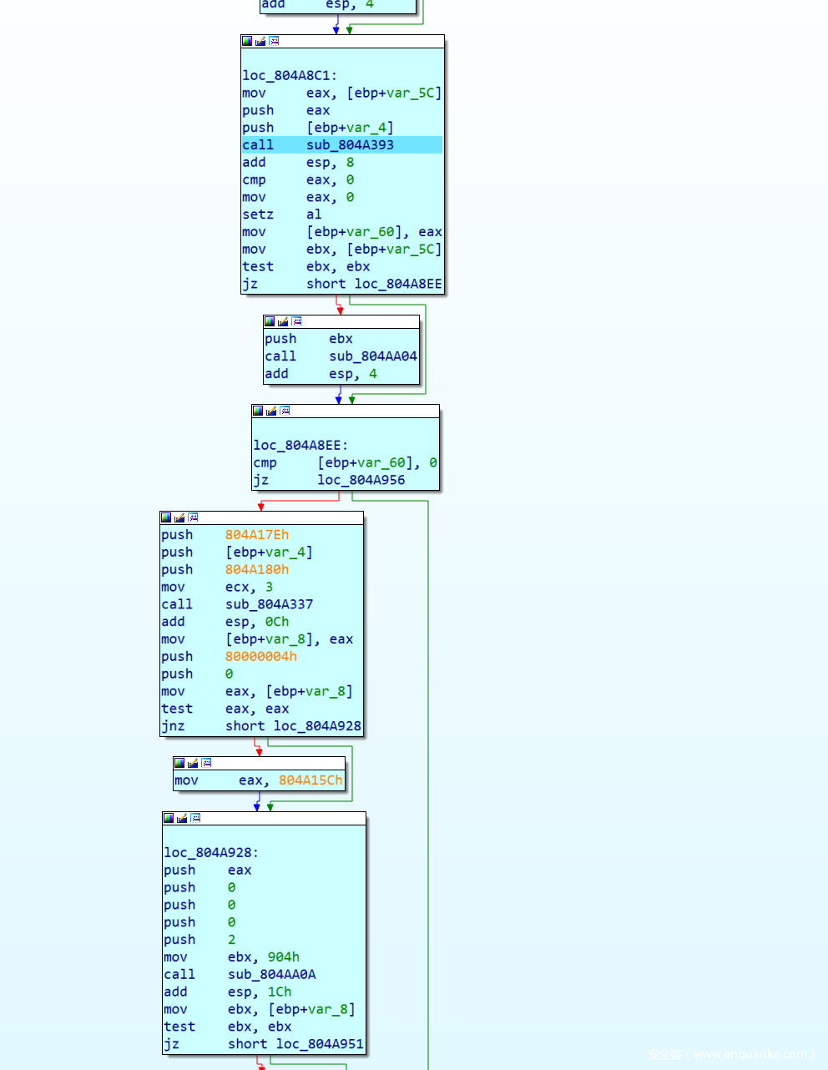
Task: Hit the group nodes icon on the loc_804A928 block
Action: tap(195, 818)
